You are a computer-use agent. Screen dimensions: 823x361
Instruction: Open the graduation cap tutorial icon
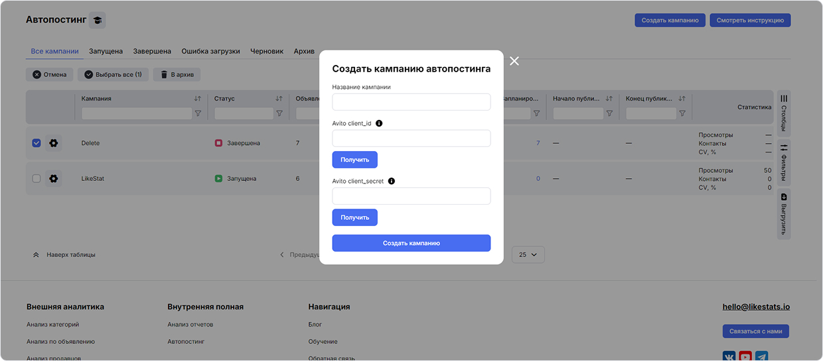[x=98, y=21]
